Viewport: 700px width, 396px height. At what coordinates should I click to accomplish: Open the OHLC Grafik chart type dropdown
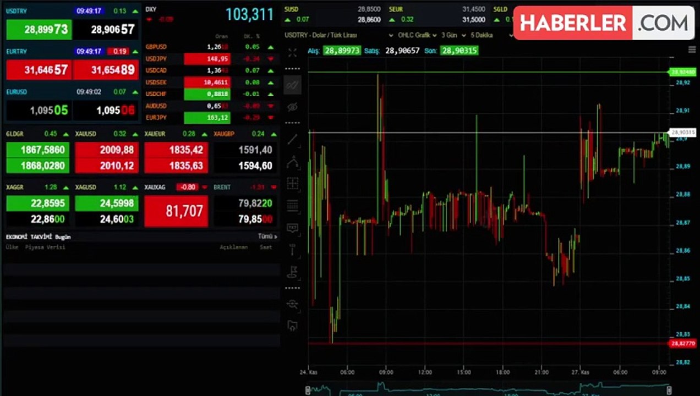417,35
